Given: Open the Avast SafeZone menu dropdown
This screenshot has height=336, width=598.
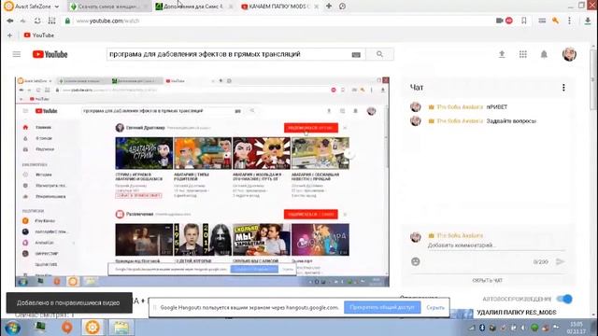Looking at the screenshot, I should coord(32,7).
